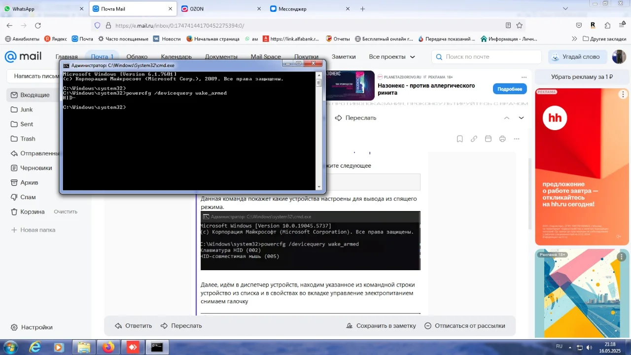Click Убрать рекламу за 1 ₽
Image resolution: width=631 pixels, height=355 pixels.
582,77
